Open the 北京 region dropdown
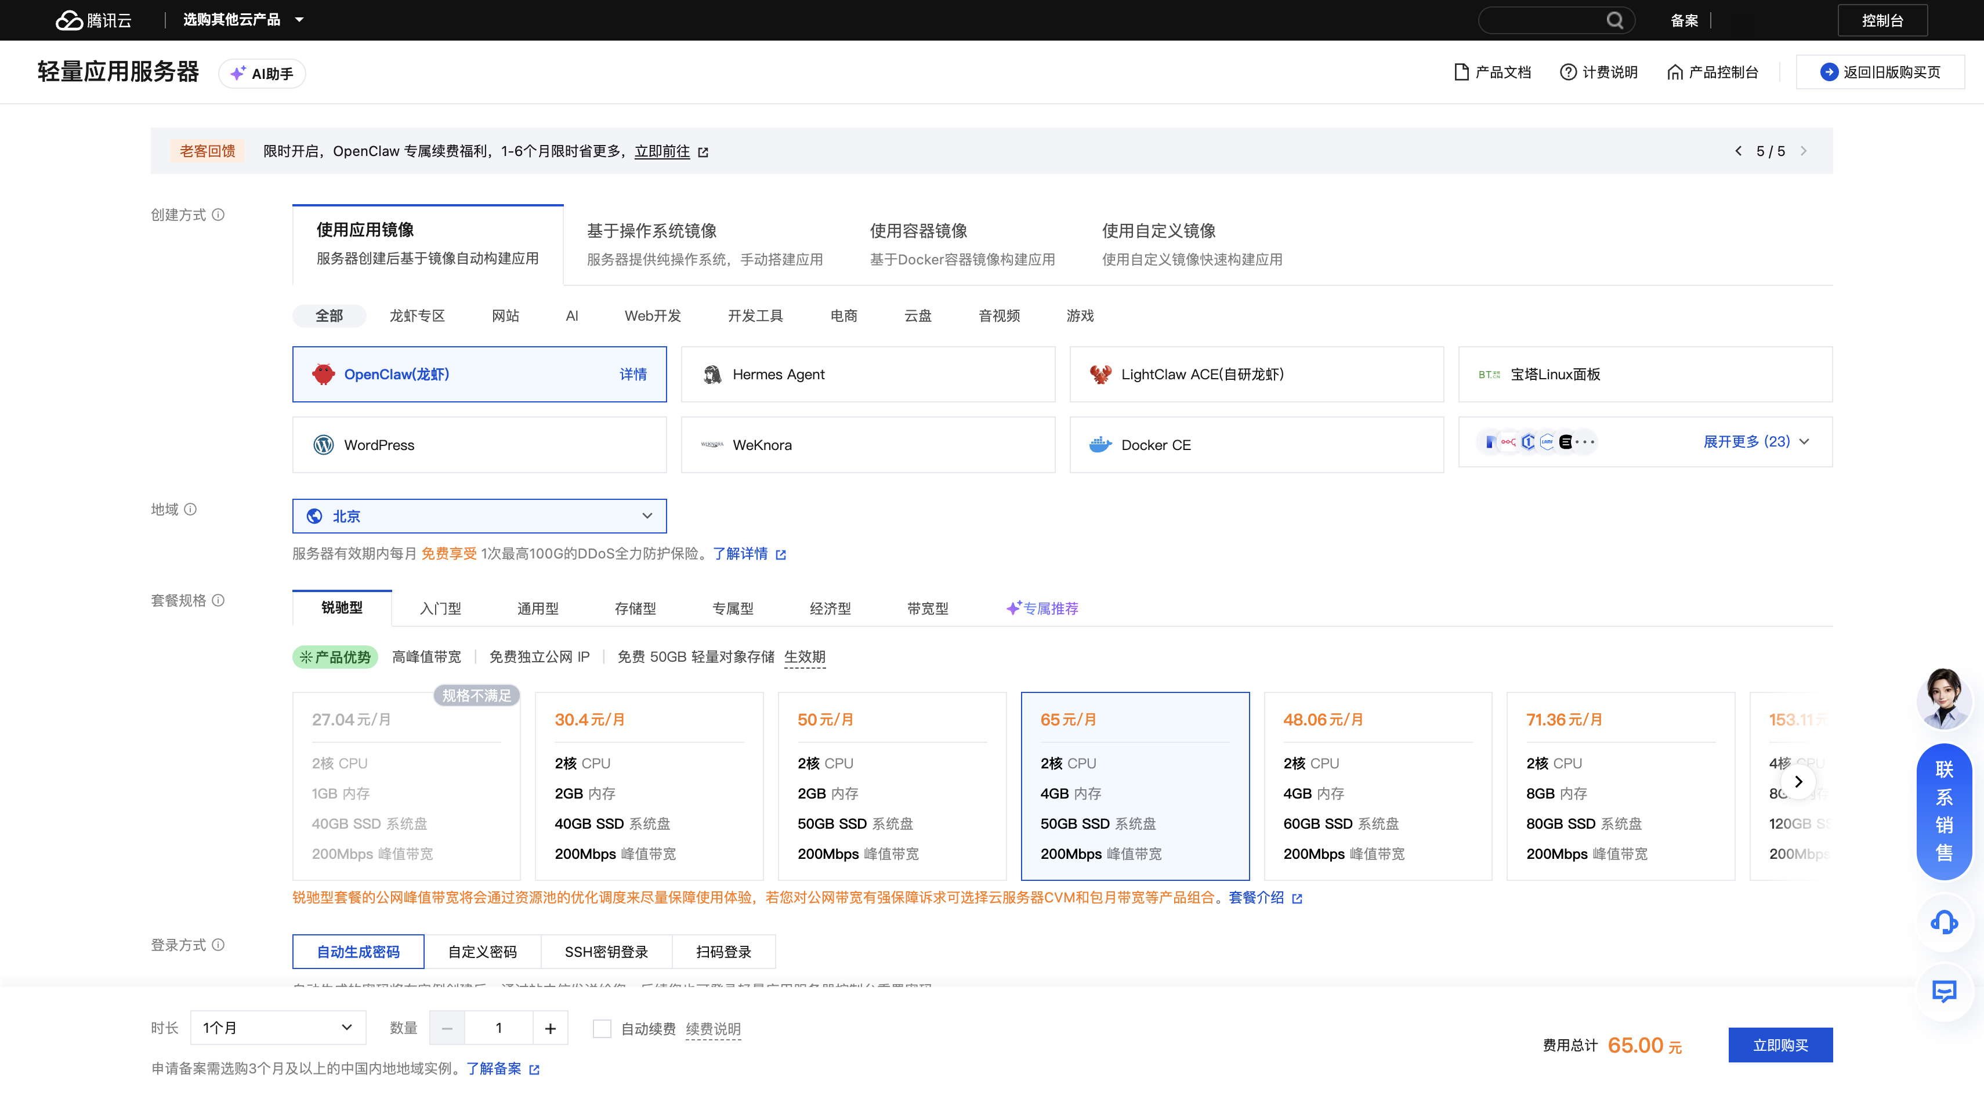1984x1103 pixels. coord(479,517)
